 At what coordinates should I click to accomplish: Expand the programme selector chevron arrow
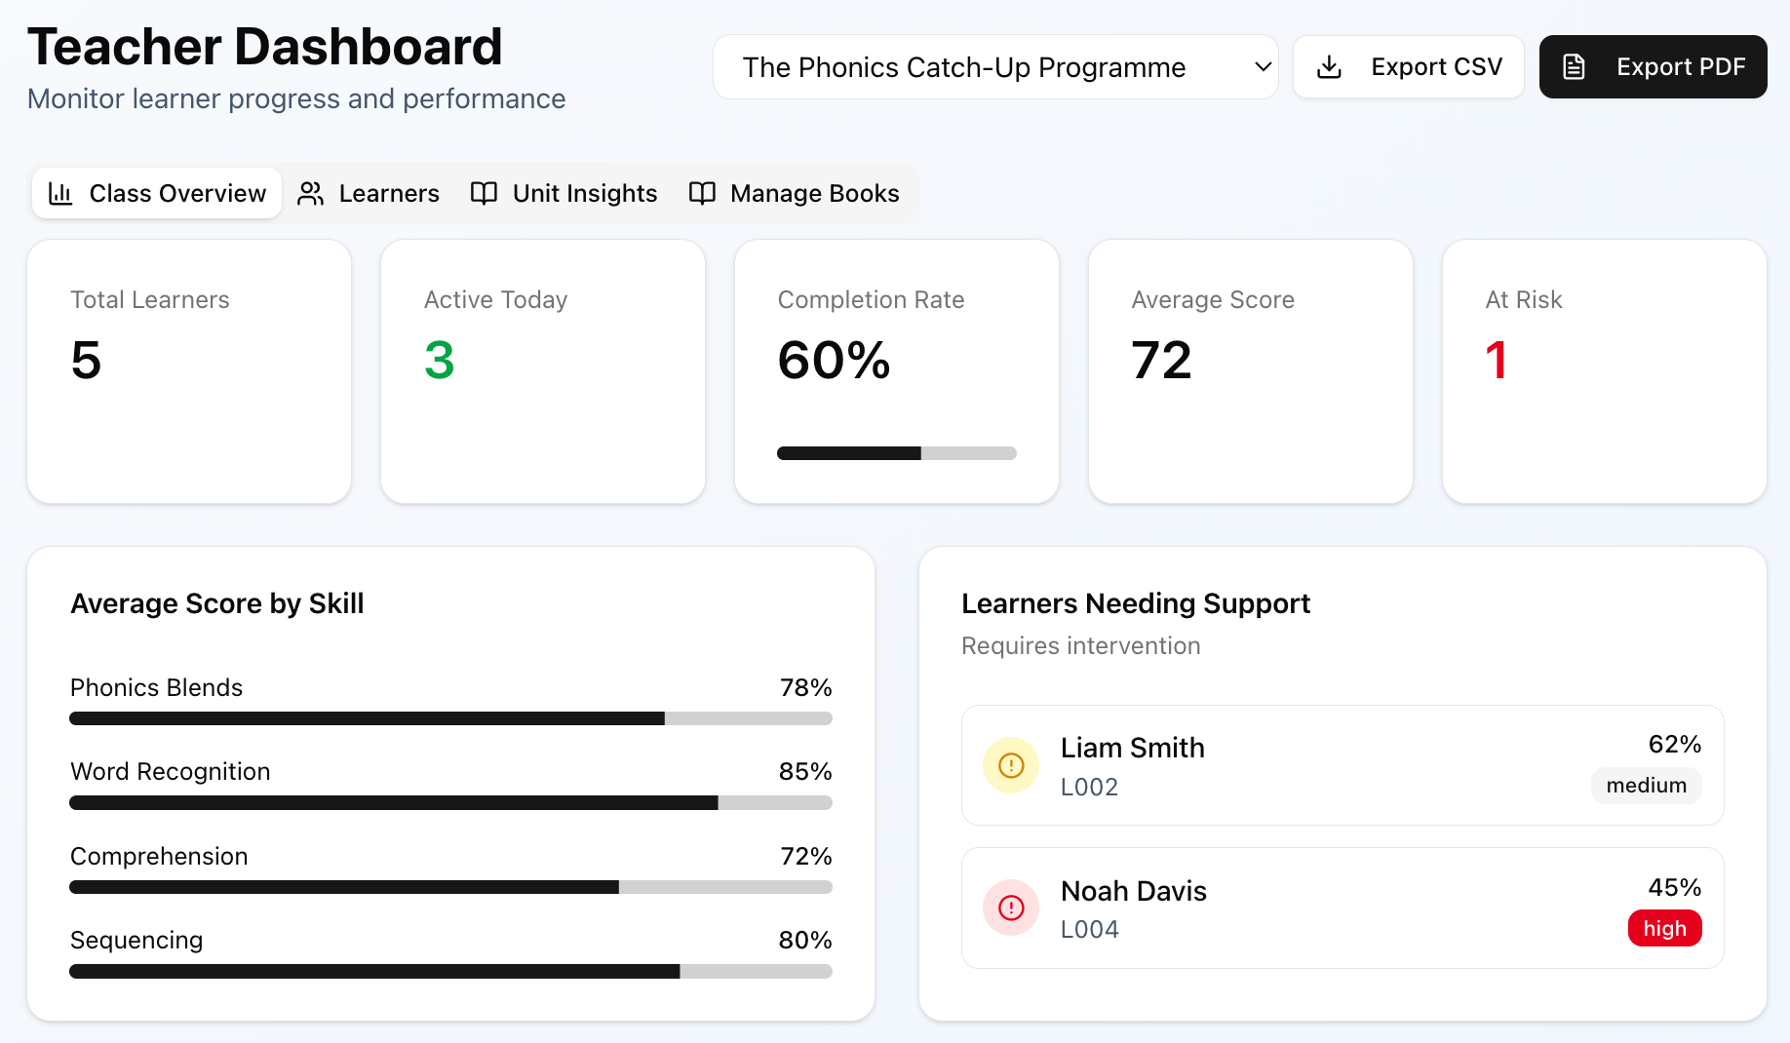(x=1263, y=67)
